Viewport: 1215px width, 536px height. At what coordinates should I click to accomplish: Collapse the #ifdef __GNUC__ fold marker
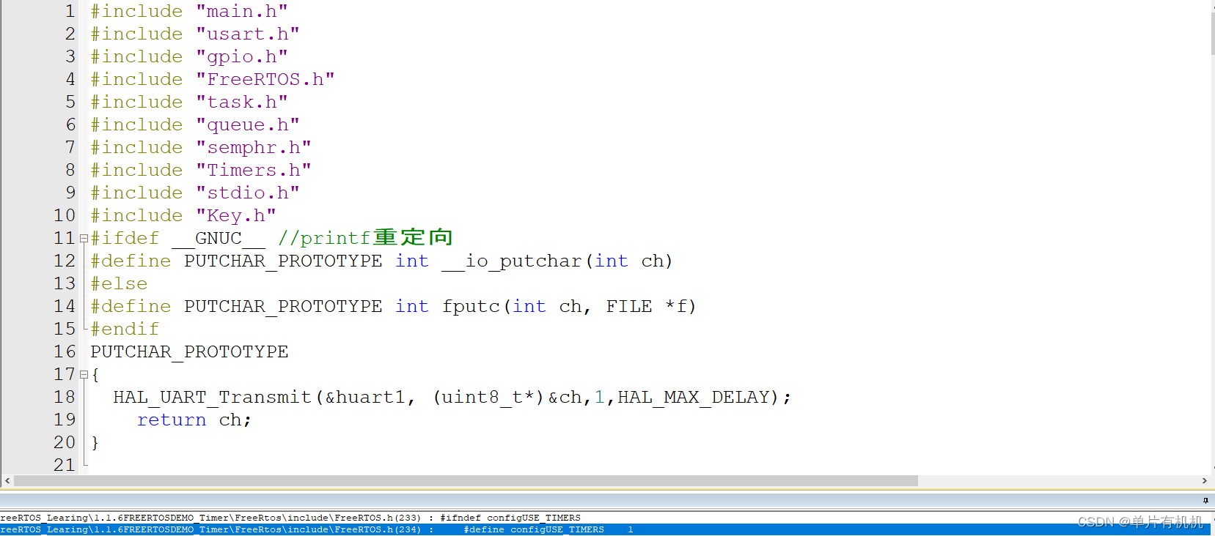pyautogui.click(x=84, y=239)
